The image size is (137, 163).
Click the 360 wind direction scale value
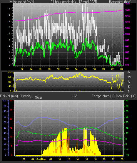click(10, 73)
